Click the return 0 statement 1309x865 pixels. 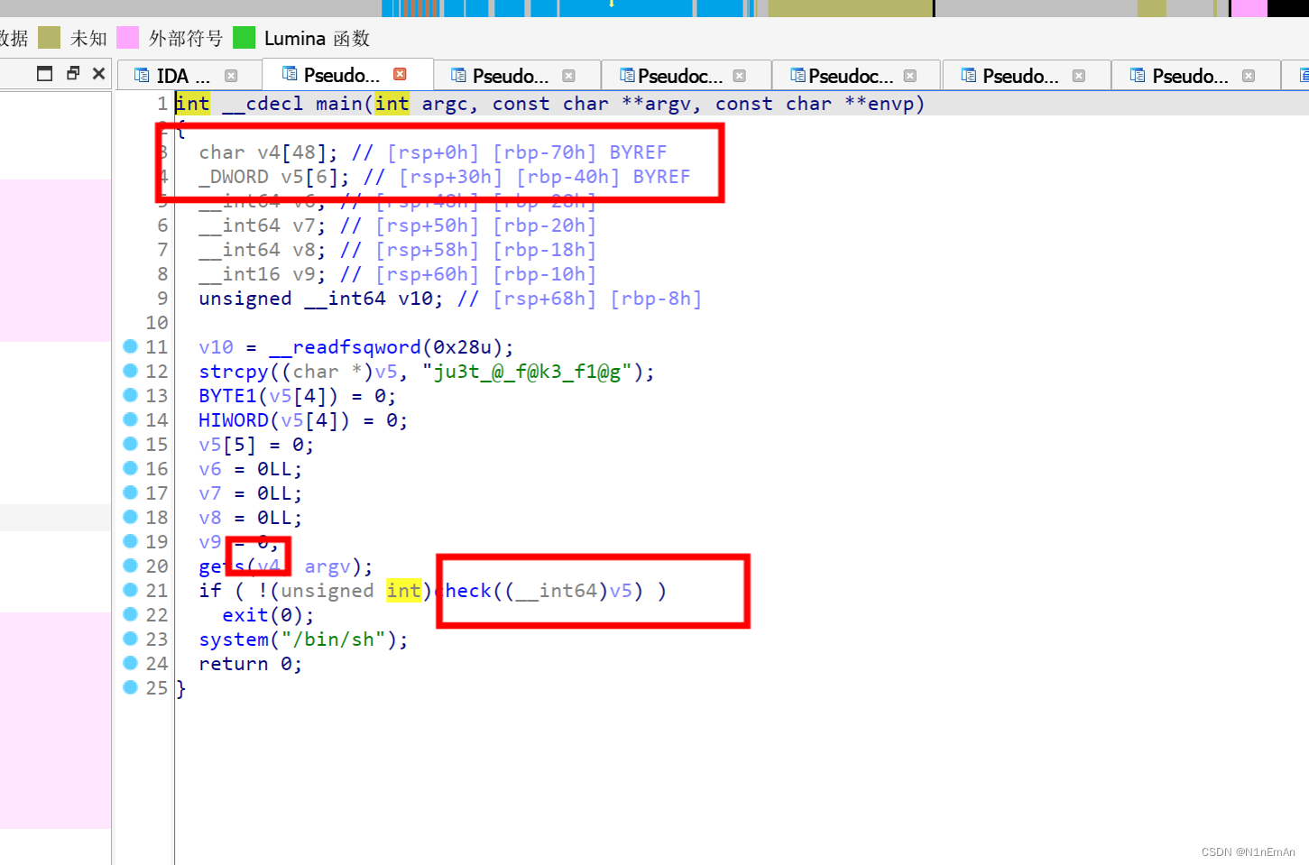pos(251,664)
